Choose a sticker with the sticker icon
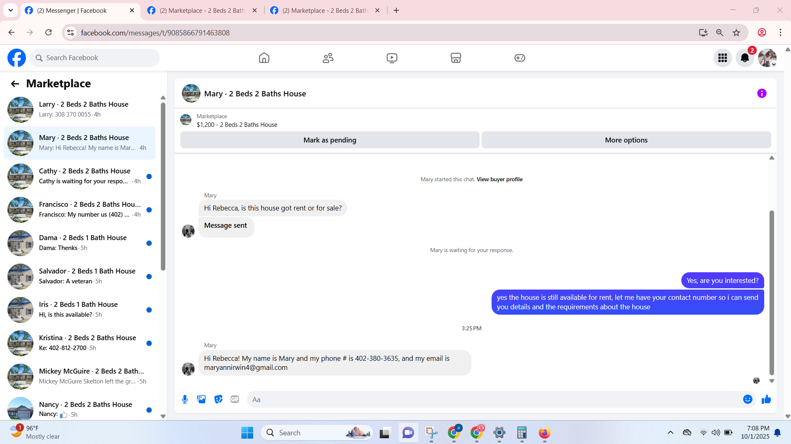Image resolution: width=791 pixels, height=444 pixels. tap(218, 399)
